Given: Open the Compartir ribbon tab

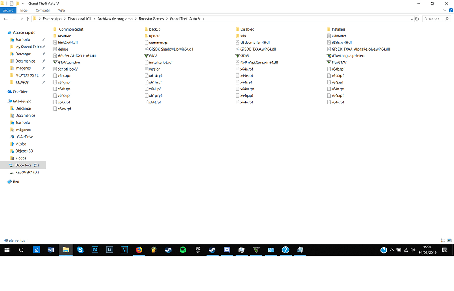Looking at the screenshot, I should [x=43, y=10].
